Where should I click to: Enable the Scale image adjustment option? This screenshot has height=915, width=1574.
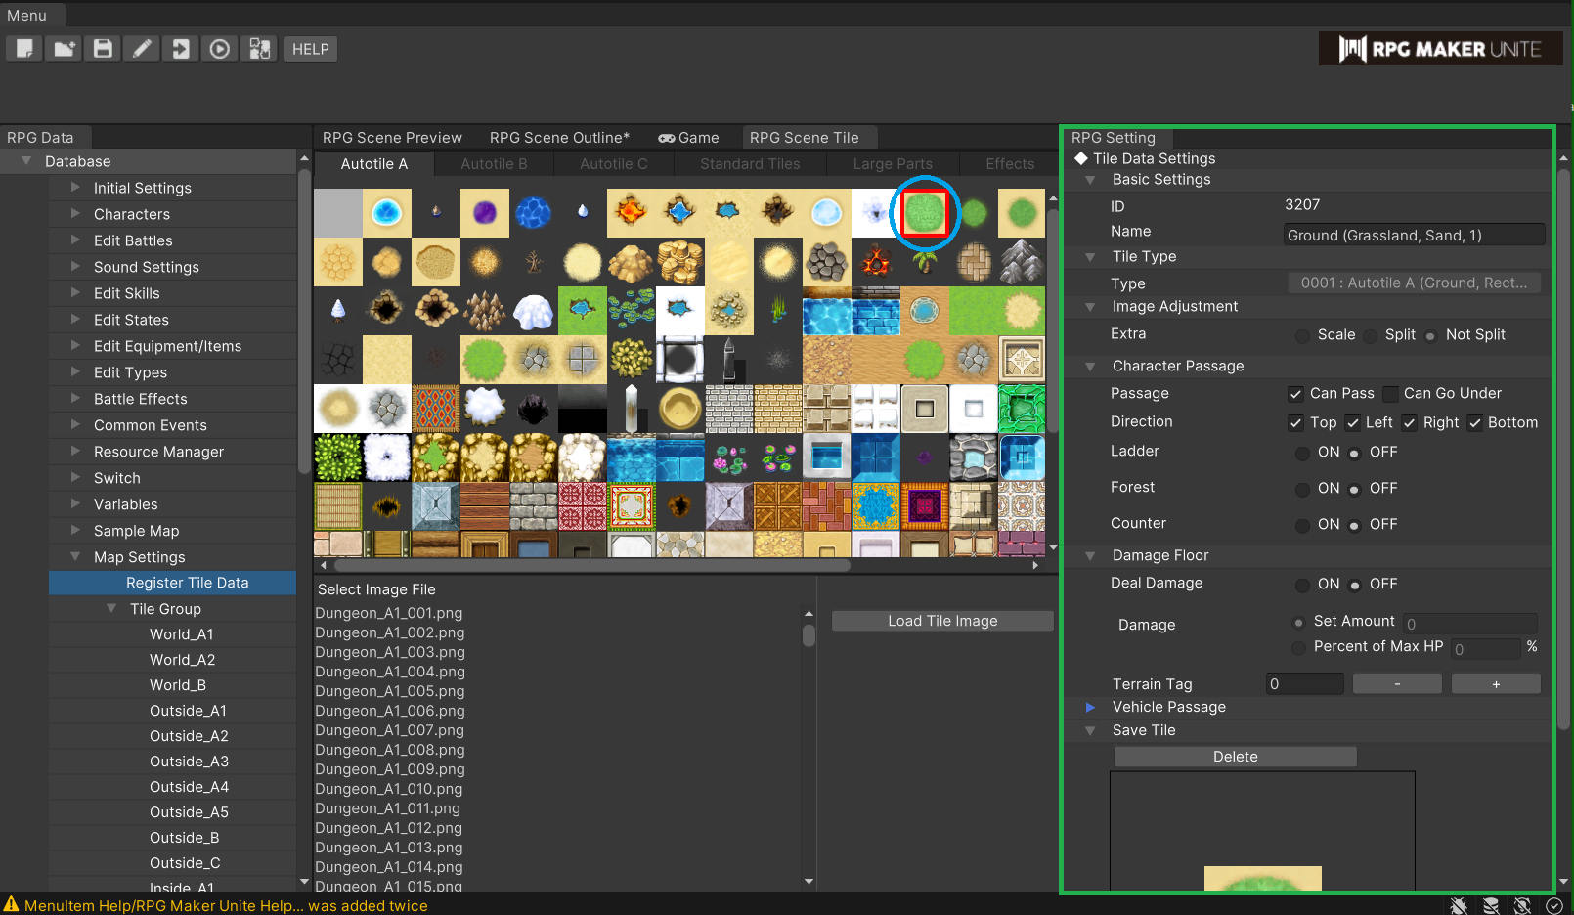point(1302,335)
